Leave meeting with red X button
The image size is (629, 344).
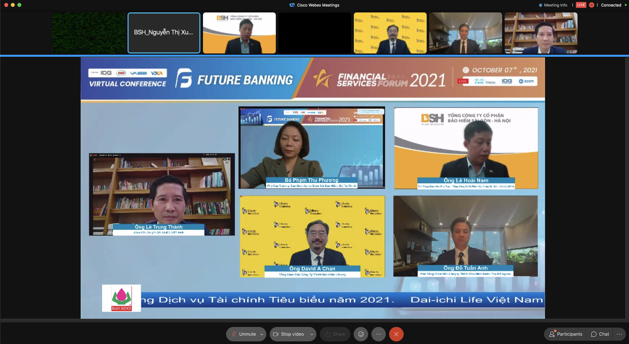click(396, 334)
